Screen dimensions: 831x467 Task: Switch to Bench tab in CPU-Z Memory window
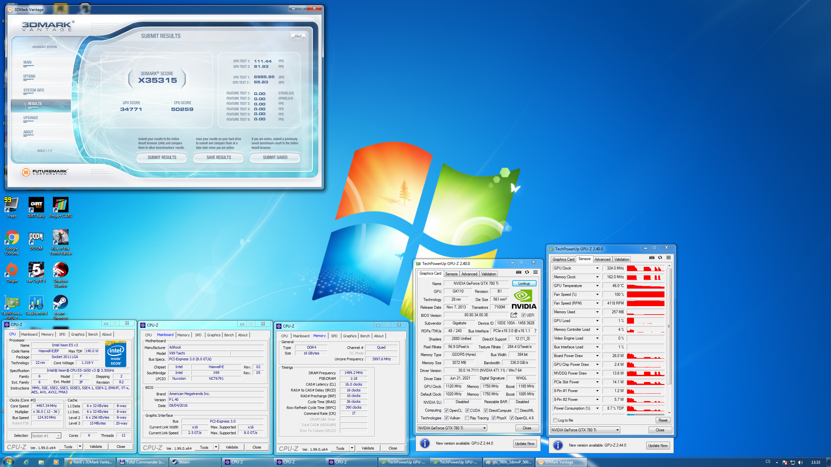[365, 336]
